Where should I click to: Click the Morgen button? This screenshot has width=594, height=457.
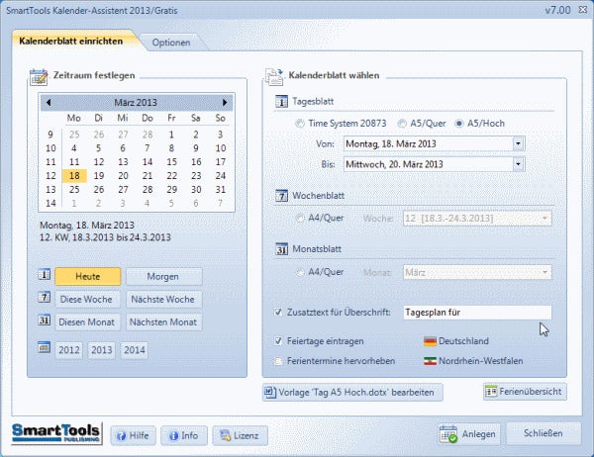click(x=163, y=276)
